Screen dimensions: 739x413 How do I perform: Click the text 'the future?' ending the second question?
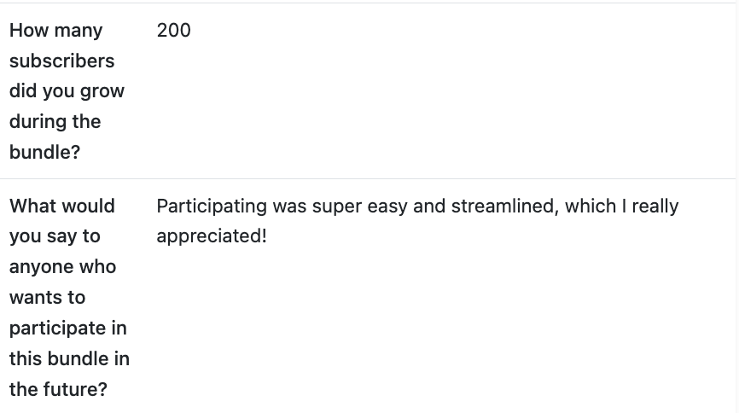[58, 390]
